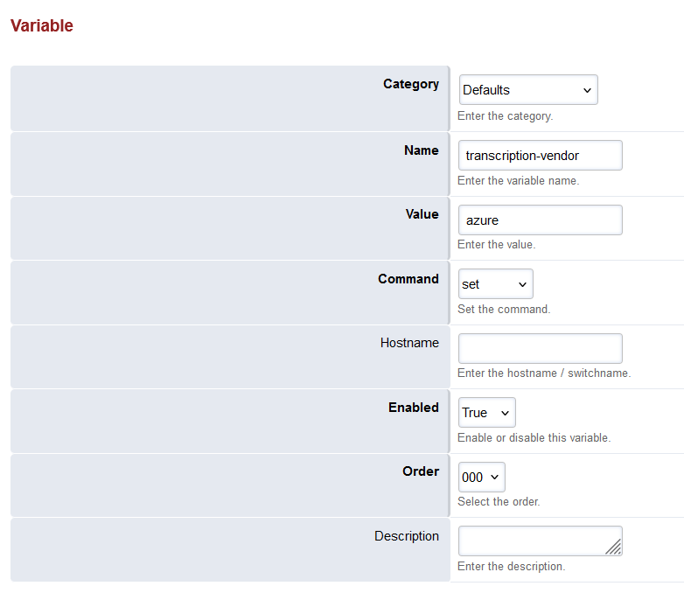This screenshot has height=600, width=684.
Task: Focus the Description text area
Action: [x=534, y=541]
